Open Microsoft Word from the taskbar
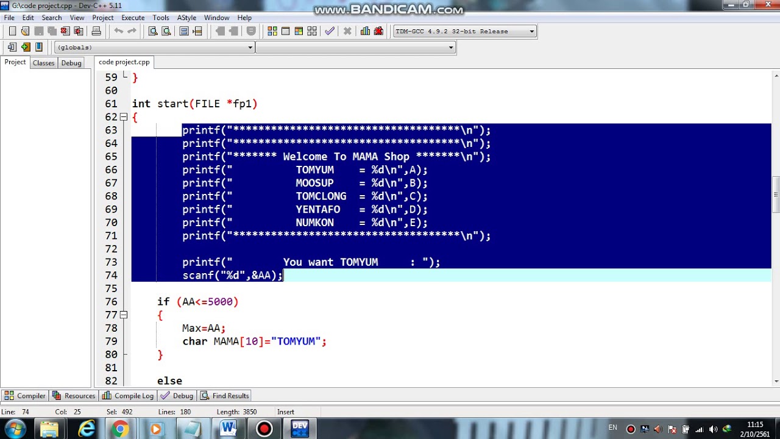780x439 pixels. (229, 429)
